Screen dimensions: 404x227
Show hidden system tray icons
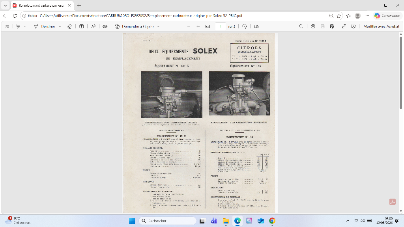(x=348, y=221)
